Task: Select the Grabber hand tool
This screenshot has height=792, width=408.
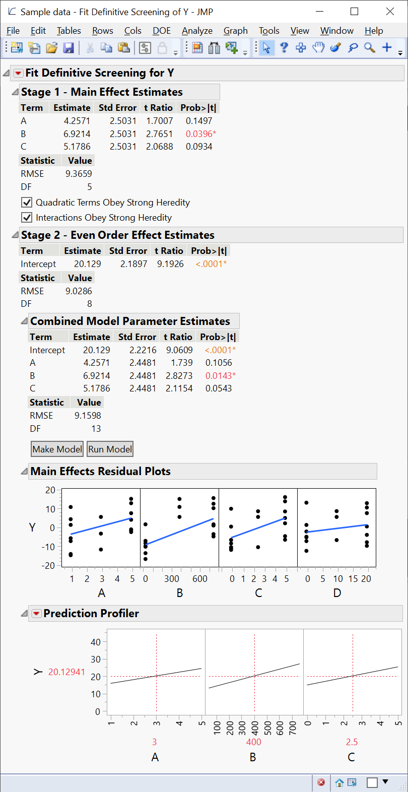Action: 318,47
